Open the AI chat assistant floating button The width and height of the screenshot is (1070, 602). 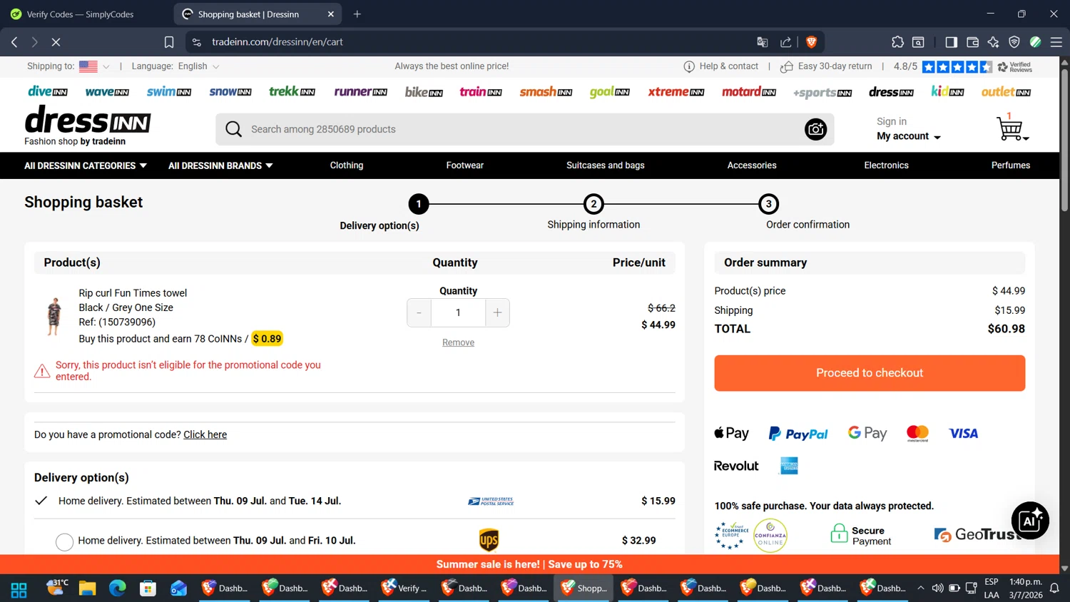click(1030, 520)
